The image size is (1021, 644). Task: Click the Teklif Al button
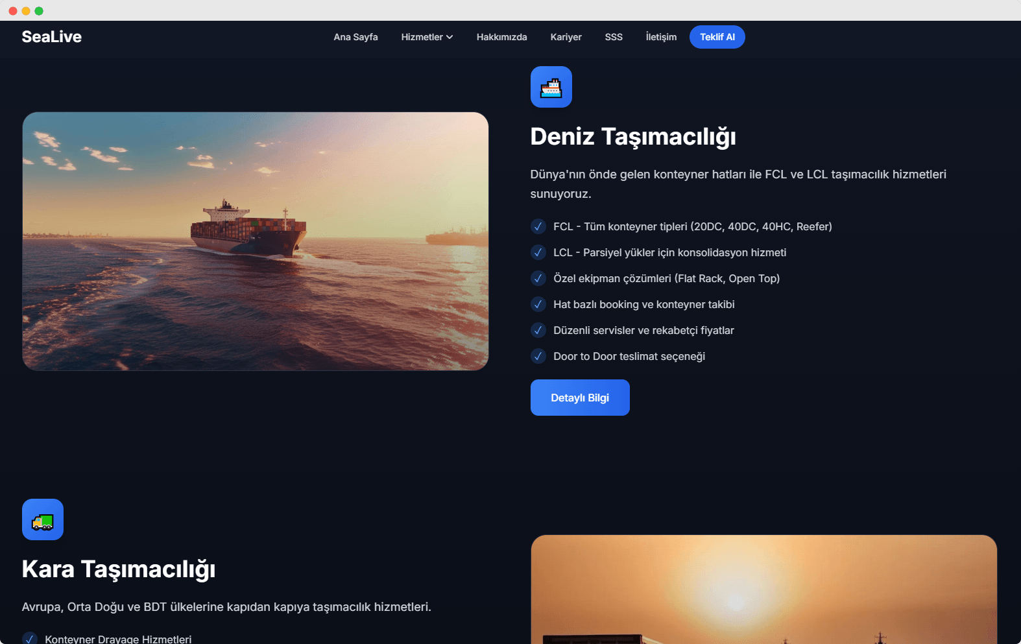[717, 37]
